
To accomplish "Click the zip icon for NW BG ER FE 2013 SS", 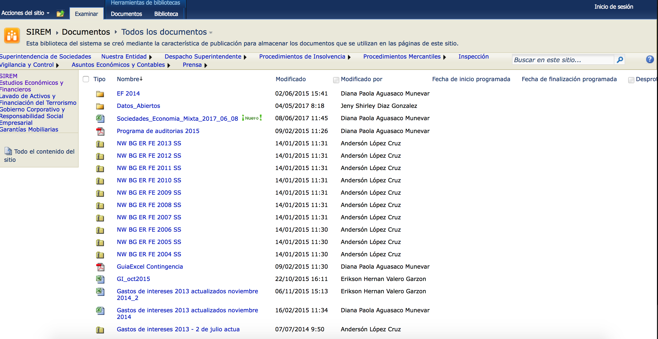I will click(x=100, y=144).
